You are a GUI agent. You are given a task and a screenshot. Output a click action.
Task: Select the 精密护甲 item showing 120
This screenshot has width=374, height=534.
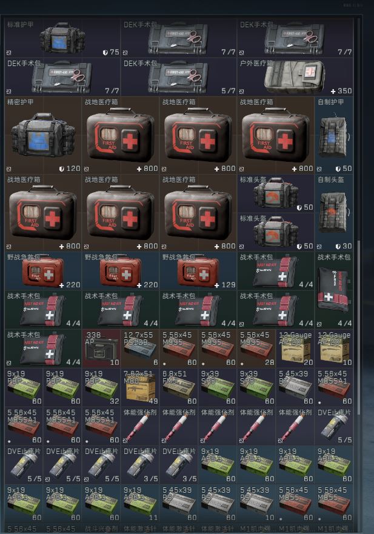43,135
